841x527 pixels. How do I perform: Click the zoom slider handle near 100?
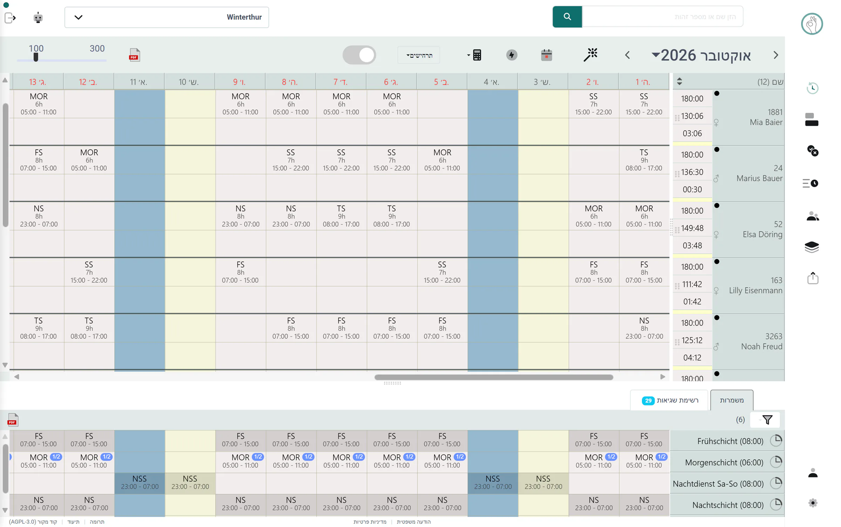point(36,57)
